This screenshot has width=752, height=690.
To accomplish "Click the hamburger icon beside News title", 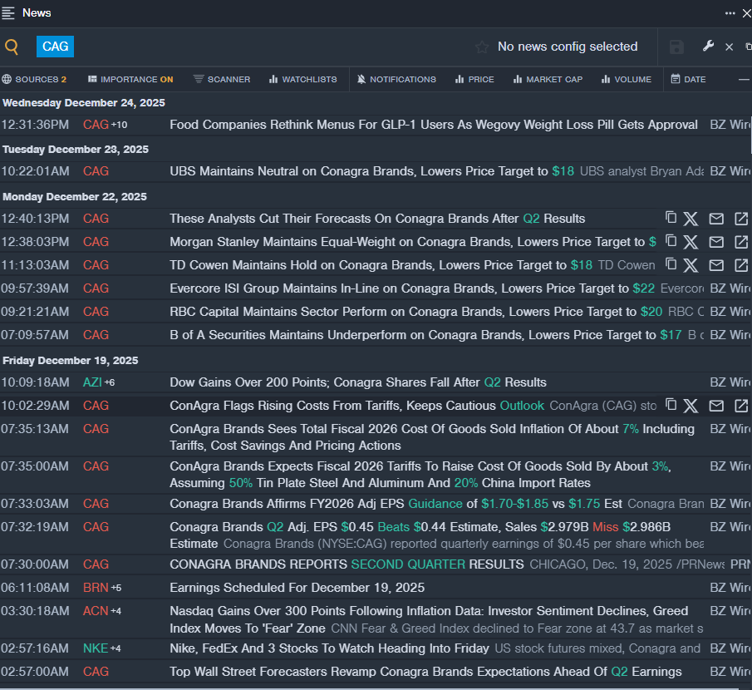I will 8,13.
